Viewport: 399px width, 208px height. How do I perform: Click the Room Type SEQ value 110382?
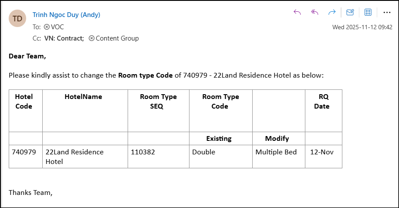(143, 152)
